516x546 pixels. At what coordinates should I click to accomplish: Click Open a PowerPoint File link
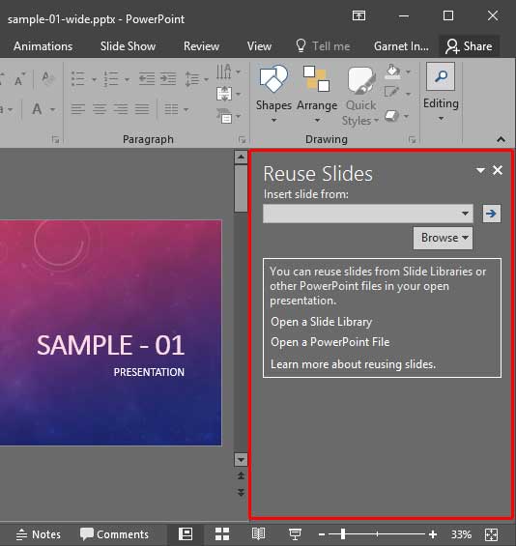[x=330, y=342]
